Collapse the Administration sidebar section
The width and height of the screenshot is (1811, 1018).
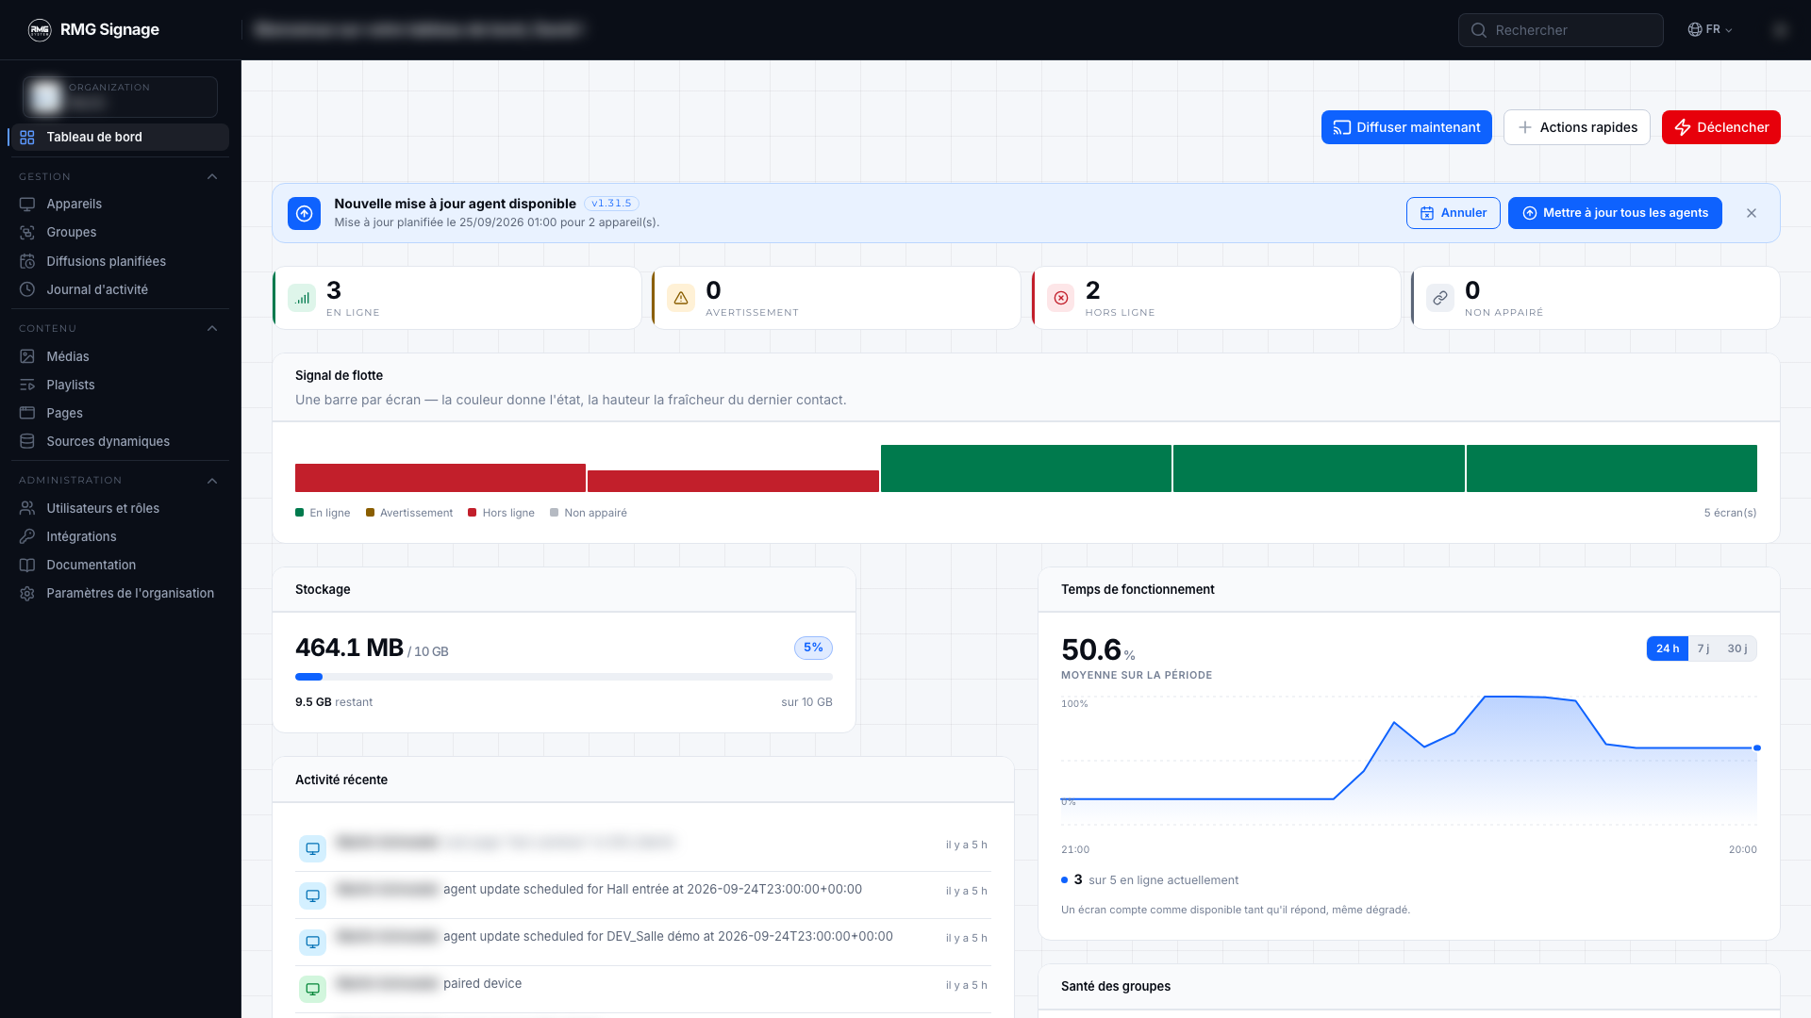(212, 481)
